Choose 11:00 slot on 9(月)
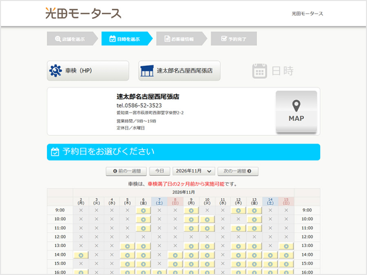 (x=191, y=228)
